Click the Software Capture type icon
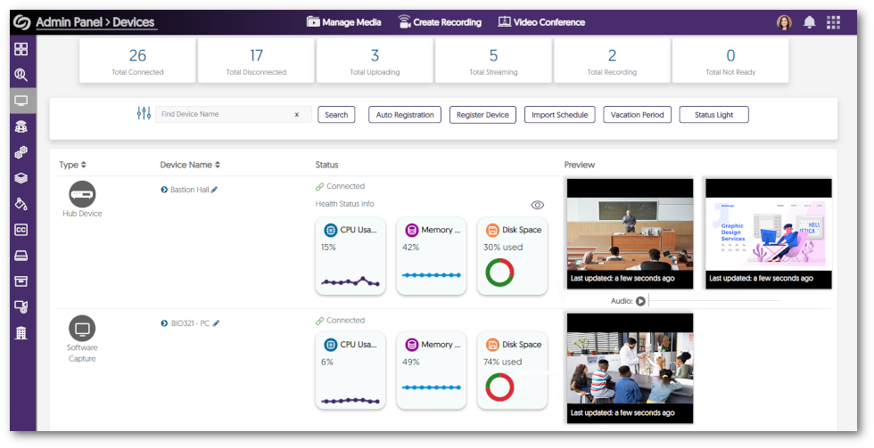 coord(82,329)
